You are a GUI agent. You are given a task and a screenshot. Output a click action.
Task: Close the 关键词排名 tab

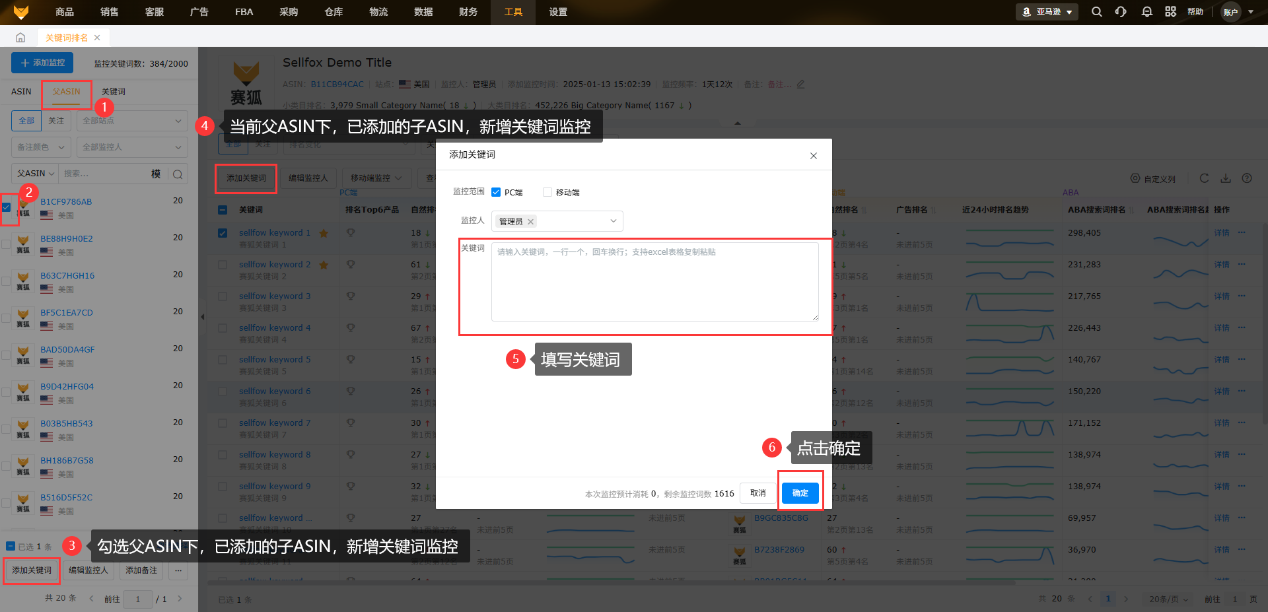[x=97, y=38]
